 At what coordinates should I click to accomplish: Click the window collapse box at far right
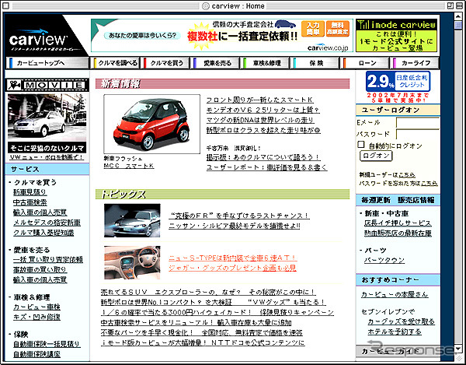(459, 5)
